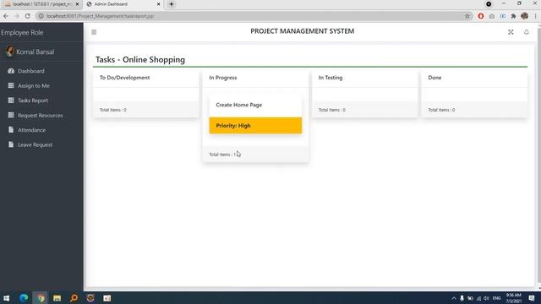The height and width of the screenshot is (304, 541).
Task: Go forward in browser history
Action: (17, 16)
